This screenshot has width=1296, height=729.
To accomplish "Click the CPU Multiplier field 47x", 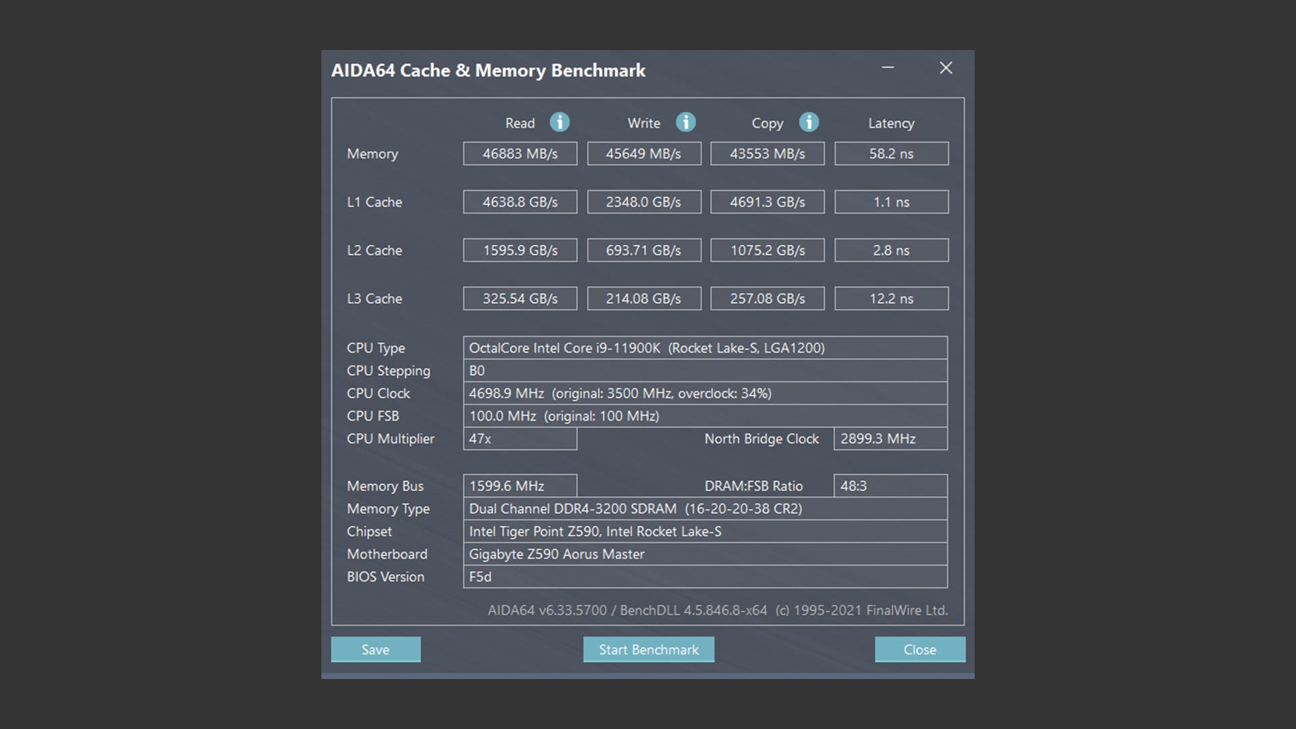I will (x=520, y=439).
